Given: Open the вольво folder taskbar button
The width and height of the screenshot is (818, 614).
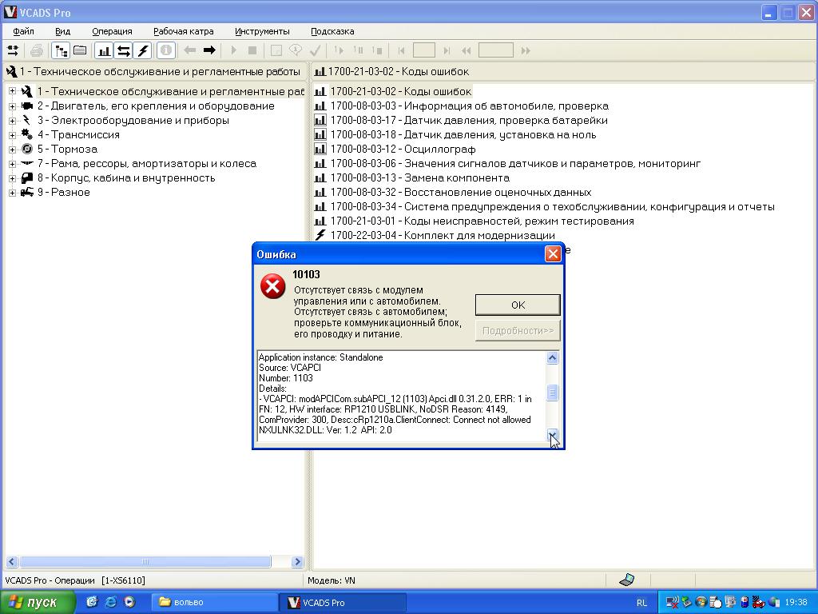Looking at the screenshot, I should click(214, 603).
